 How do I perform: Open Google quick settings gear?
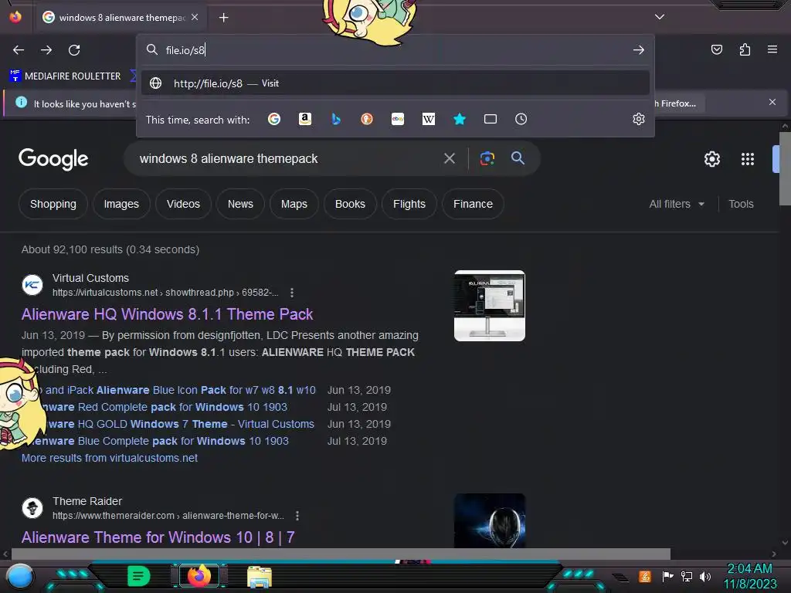(x=711, y=159)
